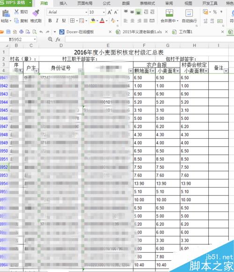Click the decrease indent icon
This screenshot has width=234, height=272.
146,12
